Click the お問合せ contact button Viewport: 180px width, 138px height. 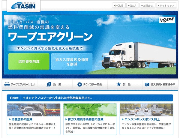(x=147, y=5)
